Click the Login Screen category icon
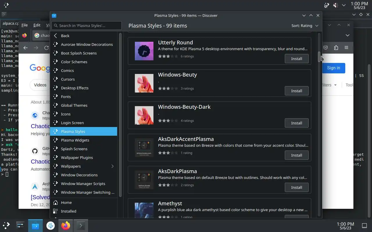Viewport: 372px width, 232px height. tap(56, 123)
